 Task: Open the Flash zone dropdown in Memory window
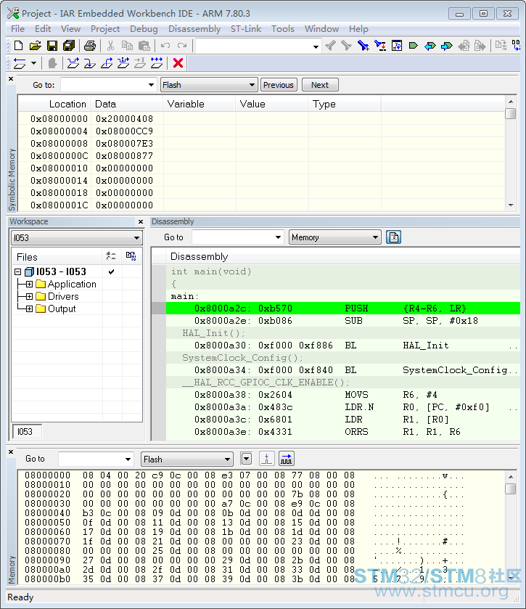pos(228,459)
